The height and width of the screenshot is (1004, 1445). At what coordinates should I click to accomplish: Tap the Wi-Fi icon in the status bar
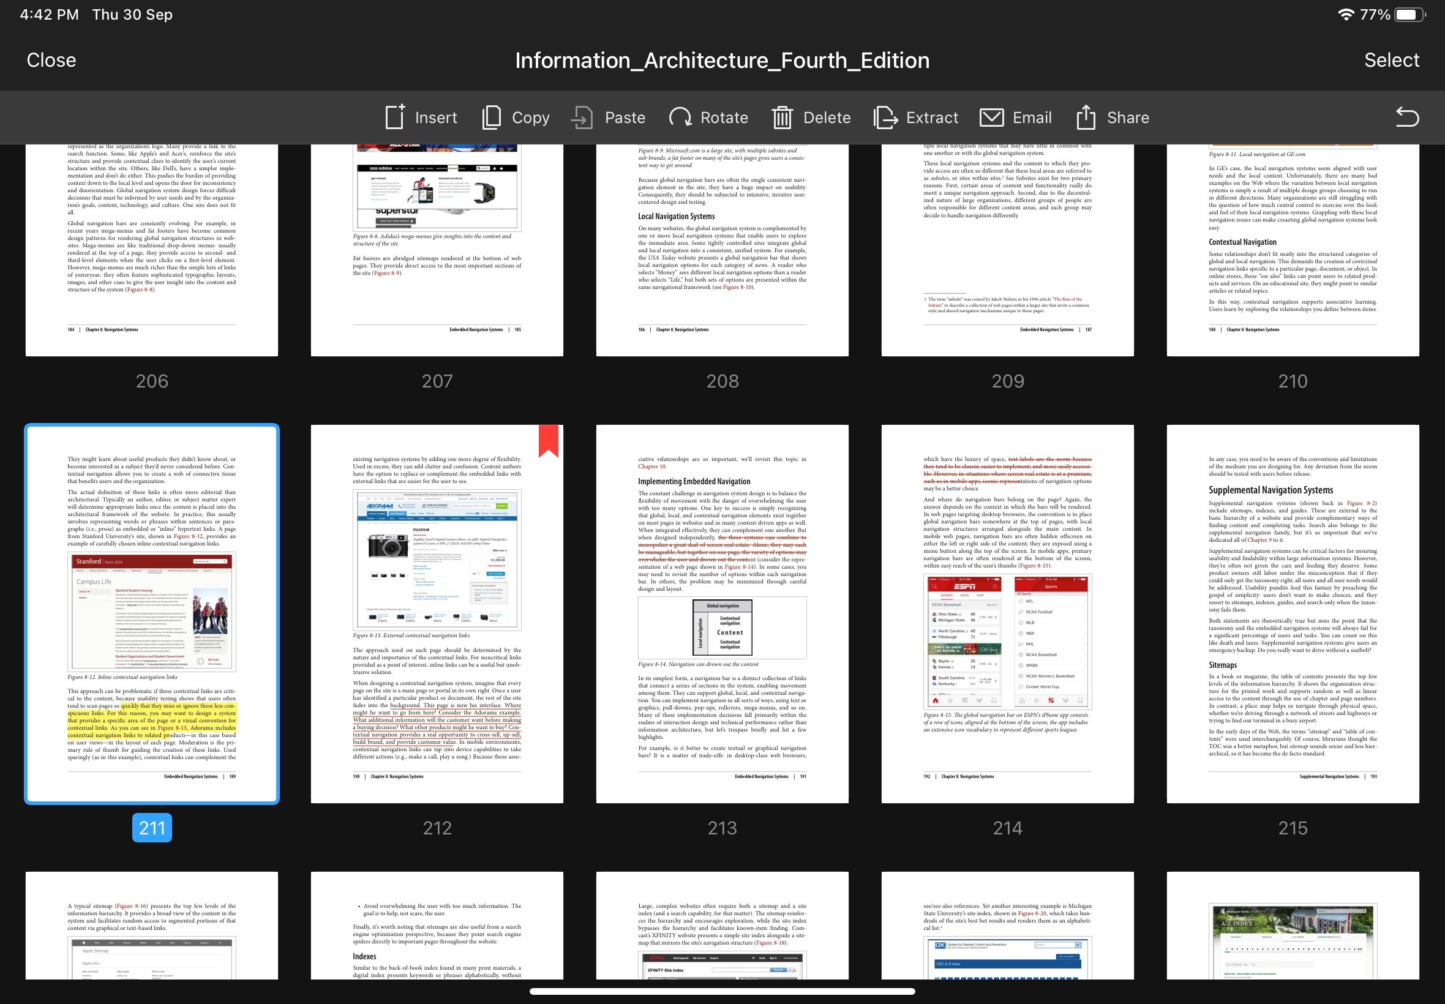(1347, 14)
